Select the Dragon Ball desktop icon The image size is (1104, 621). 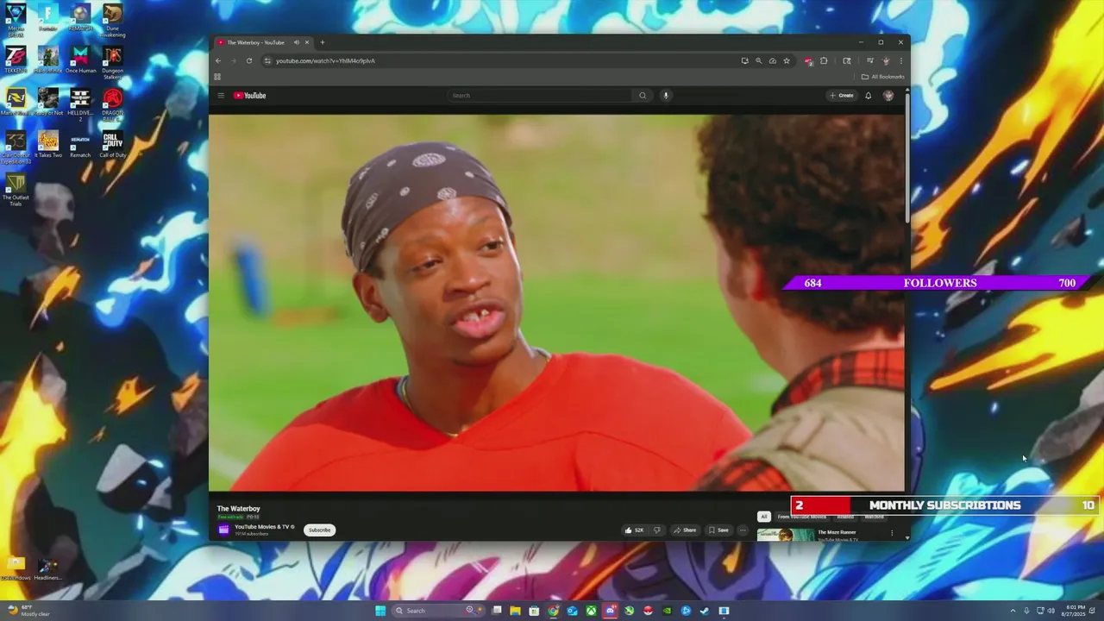tap(112, 105)
